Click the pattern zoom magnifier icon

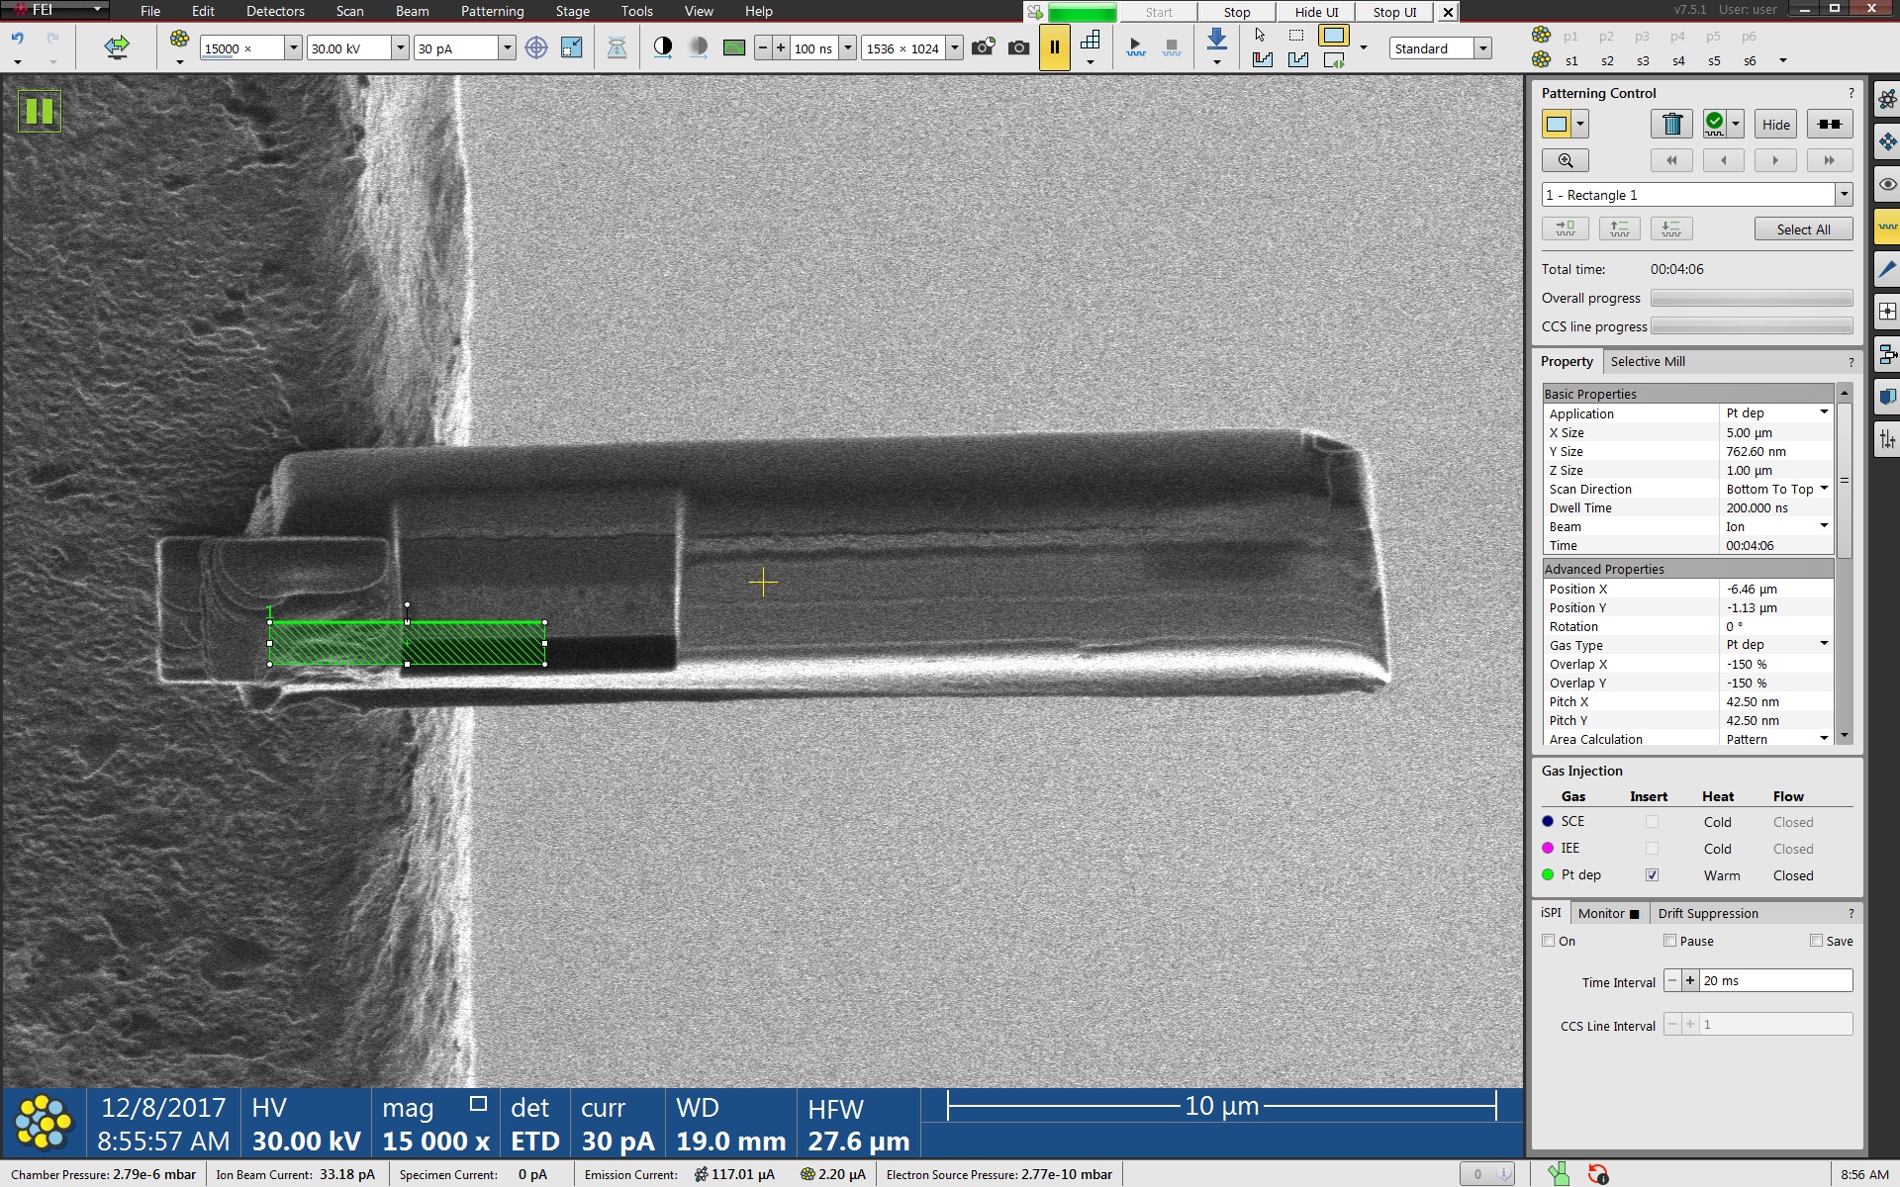pyautogui.click(x=1566, y=160)
